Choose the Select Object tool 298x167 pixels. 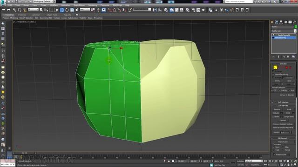pos(41,10)
